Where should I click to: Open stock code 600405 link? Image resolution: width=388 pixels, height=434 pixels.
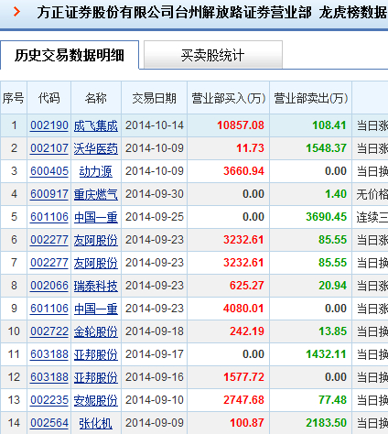click(49, 171)
